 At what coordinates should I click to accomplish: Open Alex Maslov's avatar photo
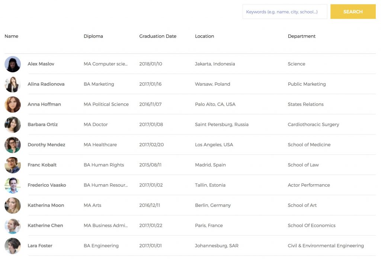tap(13, 64)
